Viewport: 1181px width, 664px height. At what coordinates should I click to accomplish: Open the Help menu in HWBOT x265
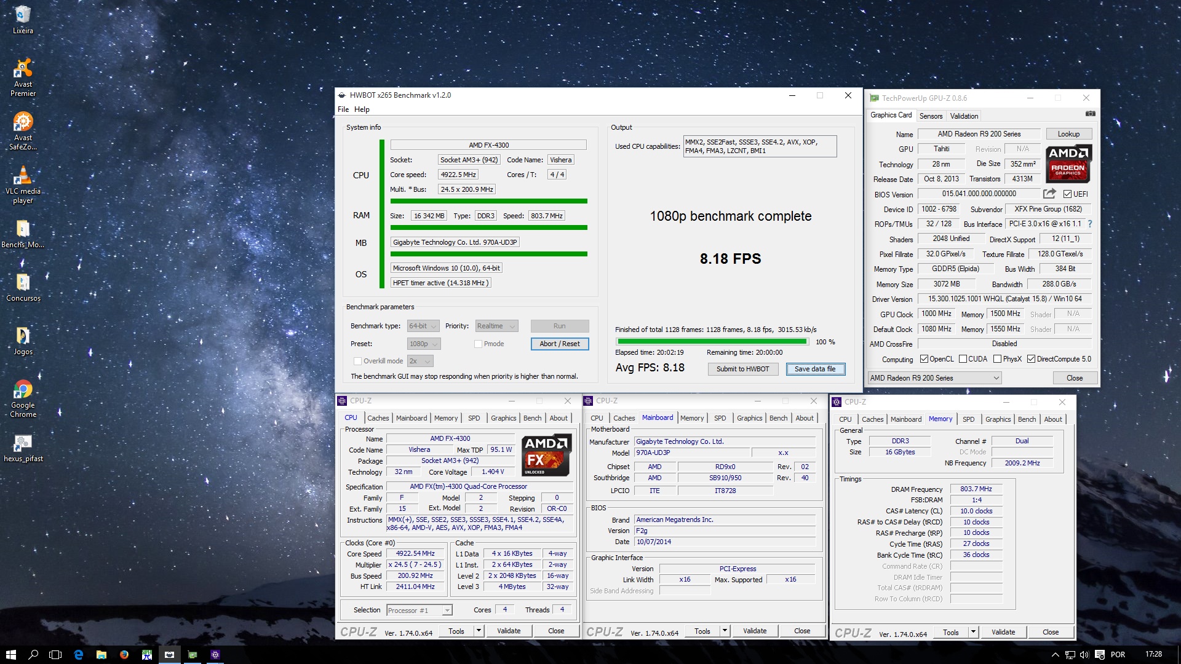coord(362,109)
